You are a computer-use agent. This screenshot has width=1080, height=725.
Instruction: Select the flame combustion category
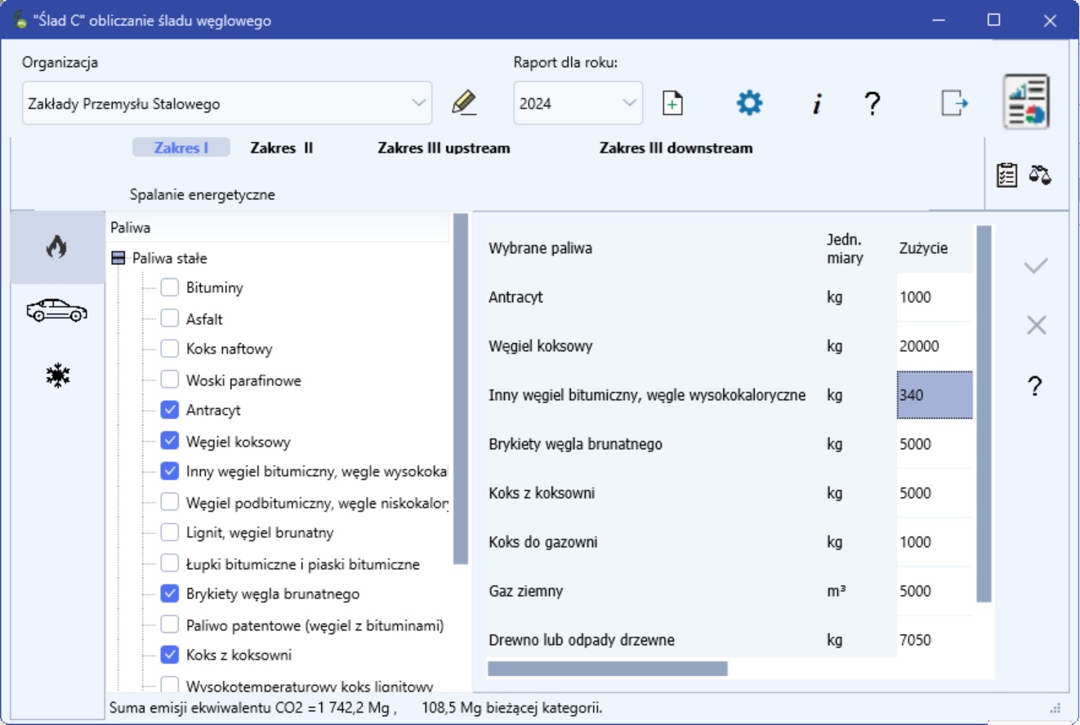click(56, 247)
